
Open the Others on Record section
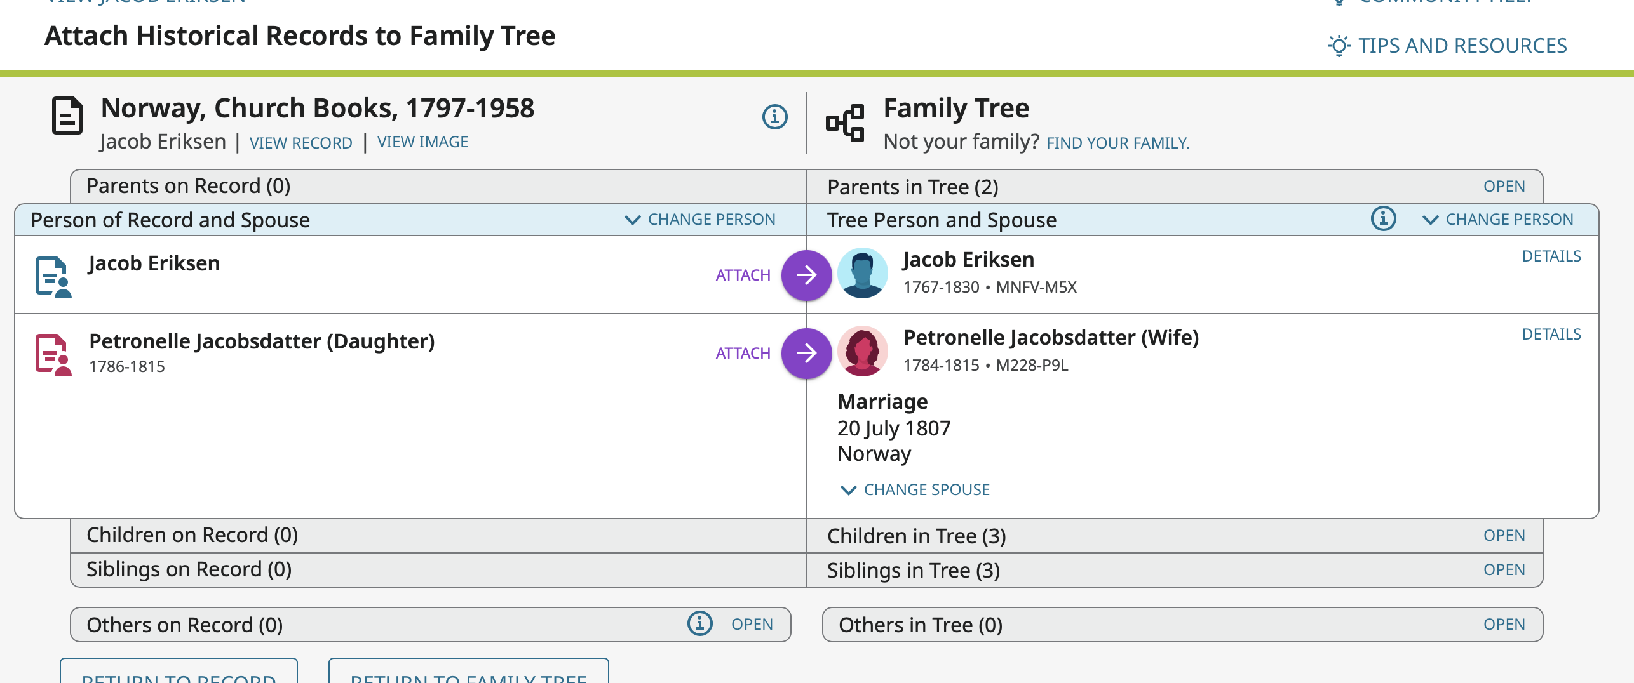coord(752,625)
